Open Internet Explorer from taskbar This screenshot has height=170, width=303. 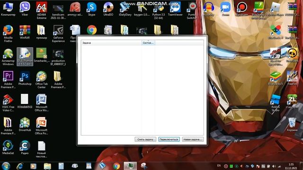point(19,166)
